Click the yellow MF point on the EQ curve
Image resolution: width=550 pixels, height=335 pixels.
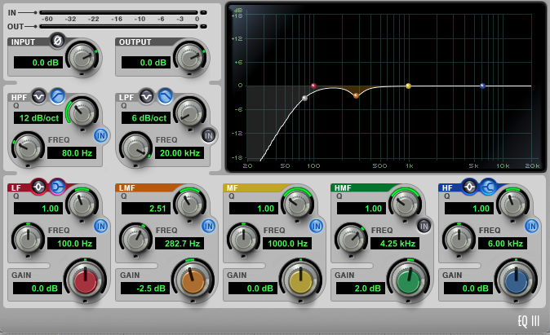pos(408,86)
